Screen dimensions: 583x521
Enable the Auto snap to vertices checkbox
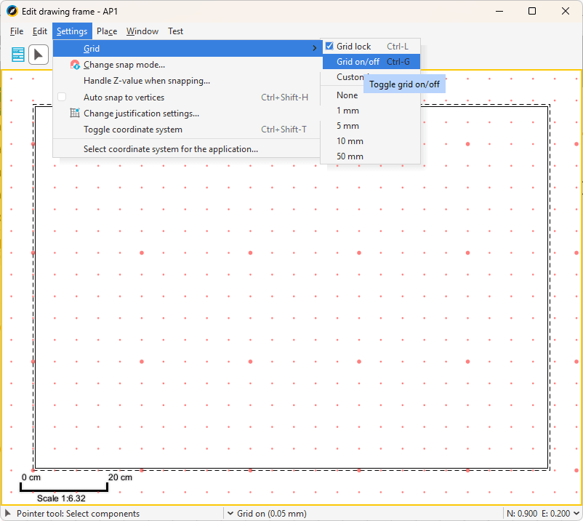(x=62, y=98)
